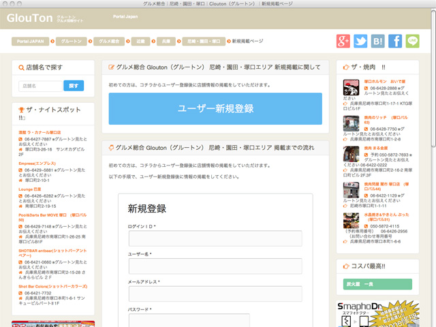Share page on Facebook
The image size is (436, 327).
click(395, 41)
